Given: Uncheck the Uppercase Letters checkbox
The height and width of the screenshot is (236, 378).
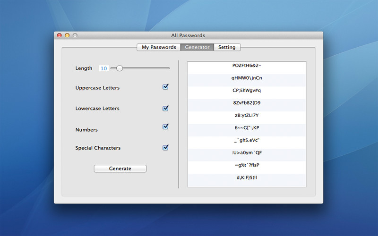Looking at the screenshot, I should [165, 87].
